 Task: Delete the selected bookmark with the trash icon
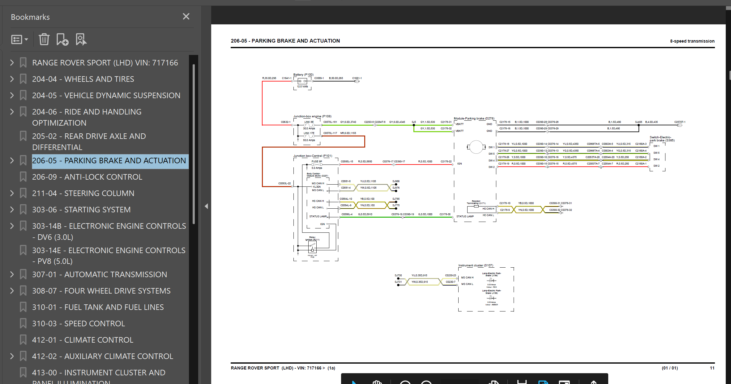[44, 40]
